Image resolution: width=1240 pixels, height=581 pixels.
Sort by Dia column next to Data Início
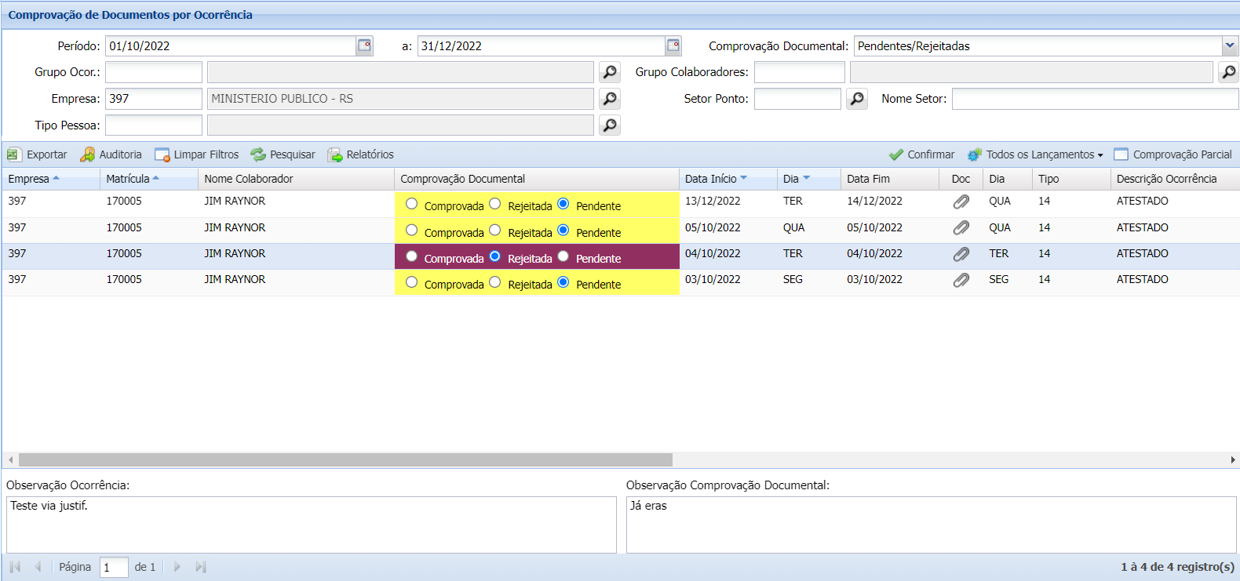coord(808,179)
